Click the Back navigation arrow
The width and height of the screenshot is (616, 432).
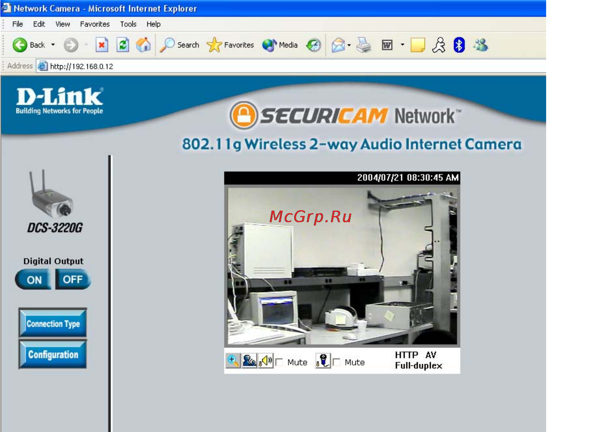click(x=20, y=45)
